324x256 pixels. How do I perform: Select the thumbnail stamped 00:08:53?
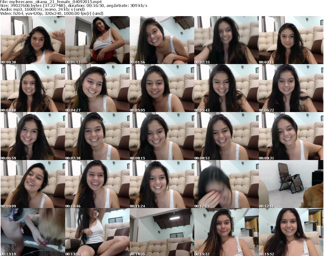pyautogui.click(x=227, y=136)
